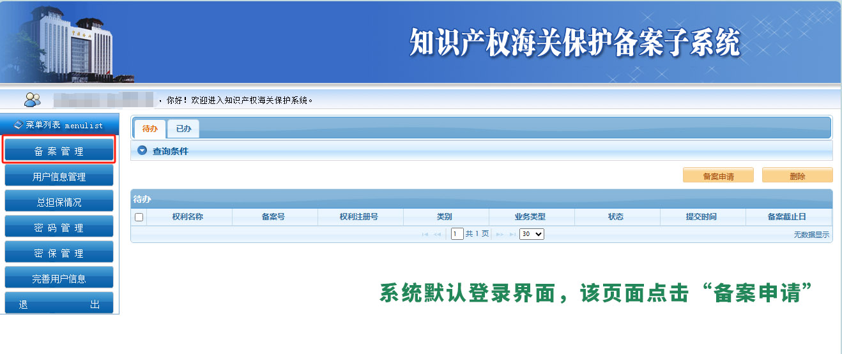Open the rows-per-page dropdown showing 30
This screenshot has height=354, width=842.
(x=532, y=234)
